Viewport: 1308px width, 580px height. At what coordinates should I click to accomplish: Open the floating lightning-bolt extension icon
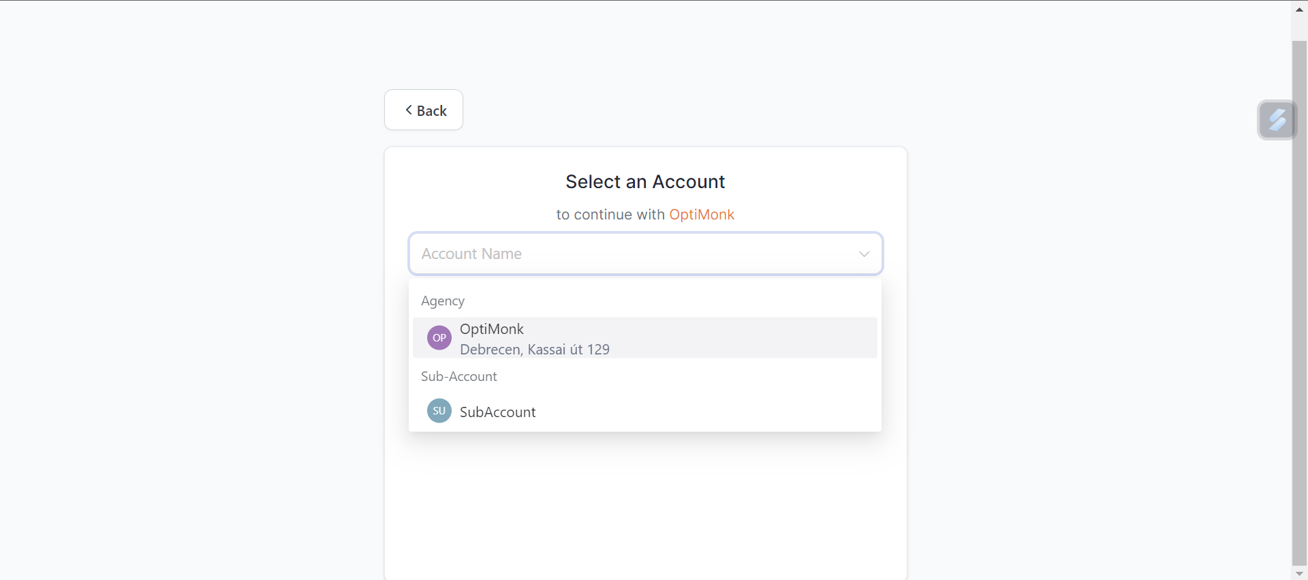point(1277,120)
